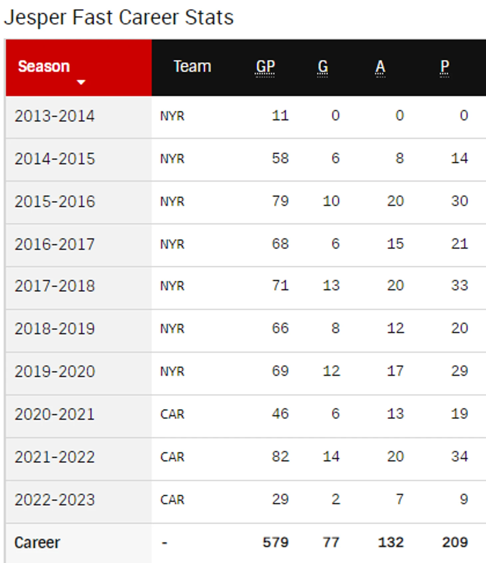The image size is (486, 563).
Task: Click CAR team in 2022-2023 row
Action: [172, 499]
